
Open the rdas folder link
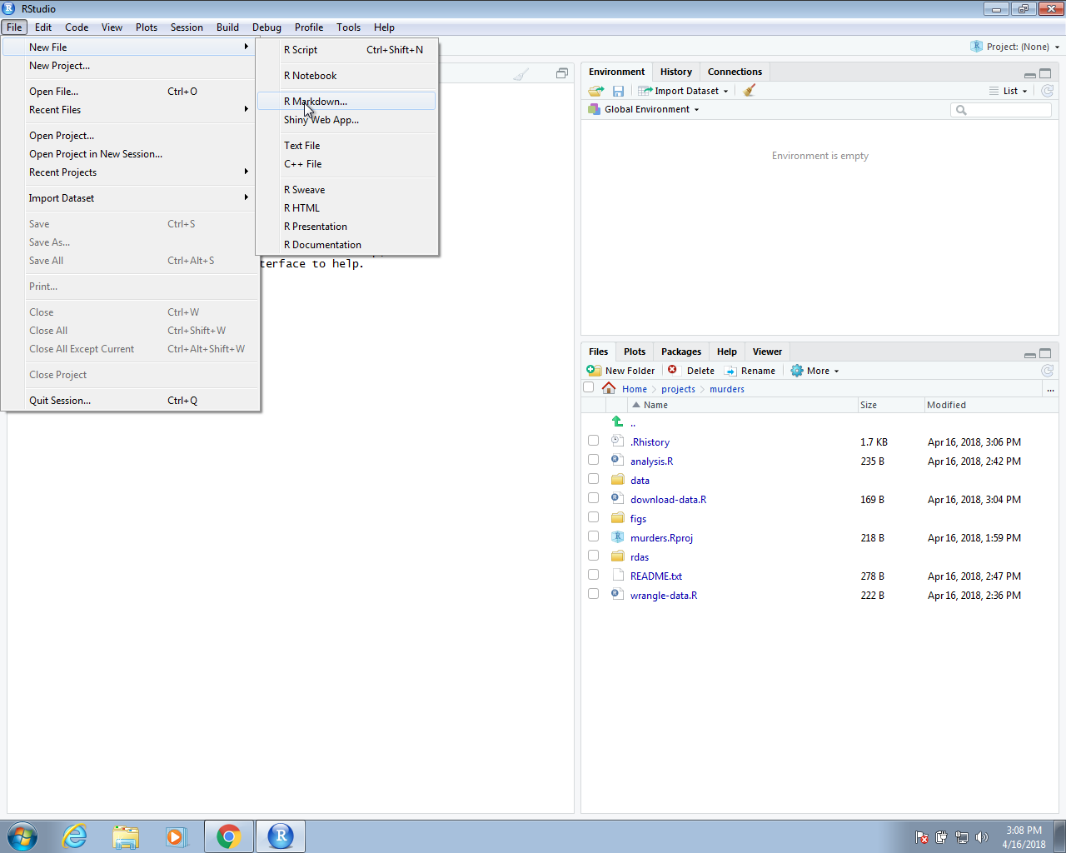tap(640, 556)
